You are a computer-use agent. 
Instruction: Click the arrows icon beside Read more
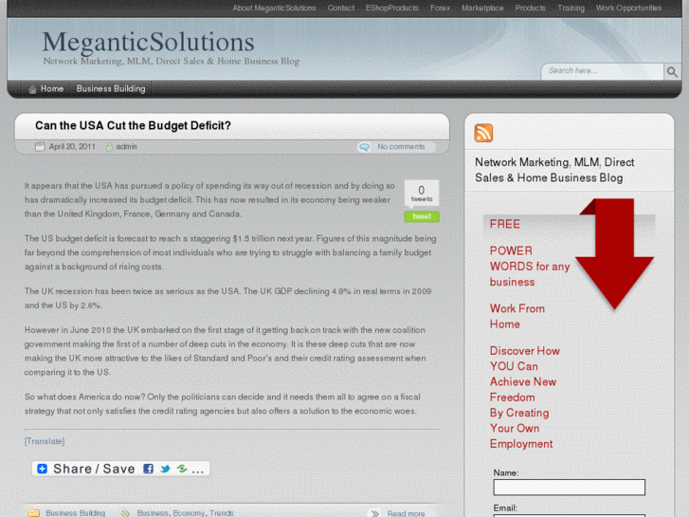(x=374, y=513)
